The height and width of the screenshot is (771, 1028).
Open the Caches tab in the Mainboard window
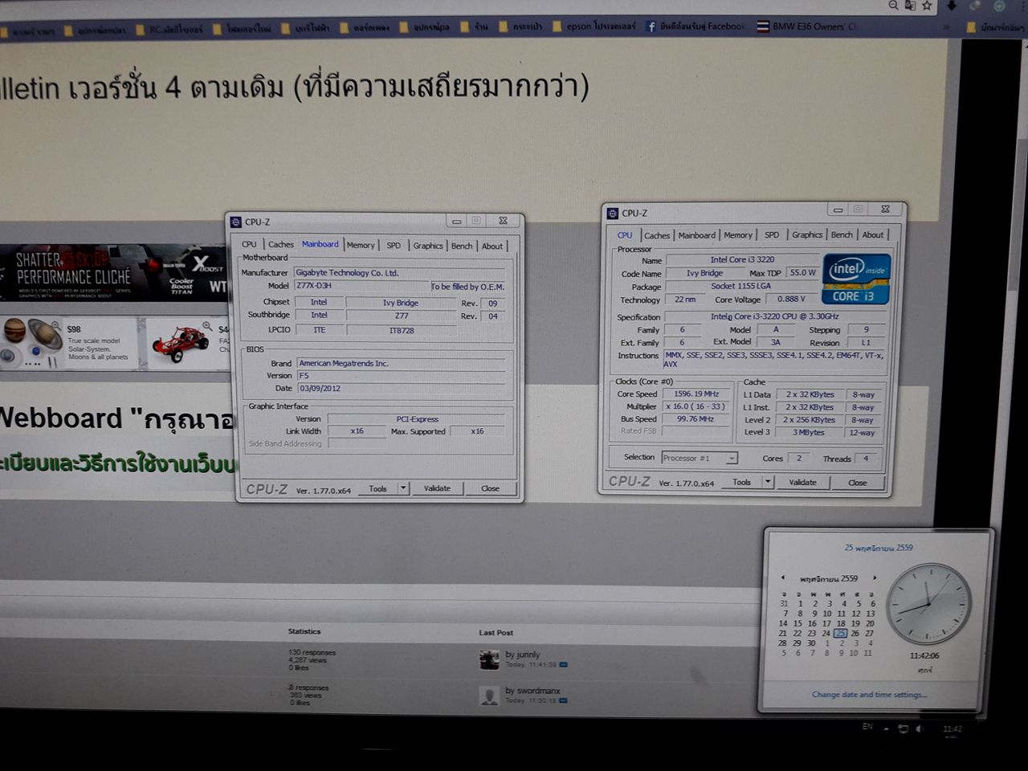click(280, 245)
